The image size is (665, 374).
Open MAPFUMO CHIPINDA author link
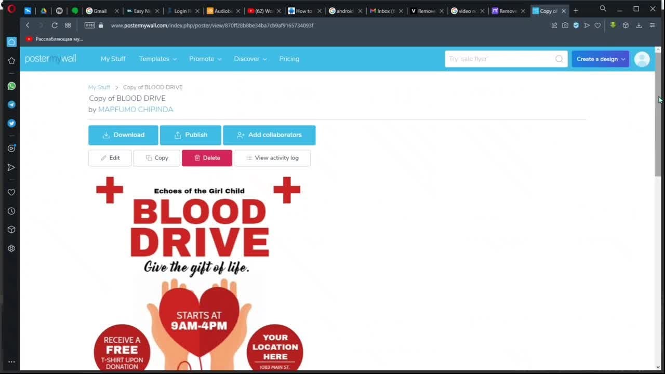[136, 110]
